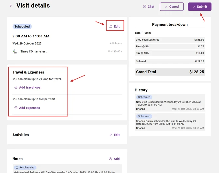Viewport: 219px width, 173px height.
Task: Click the Edit pencil in the Scheduled visit card
Action: pos(115,26)
